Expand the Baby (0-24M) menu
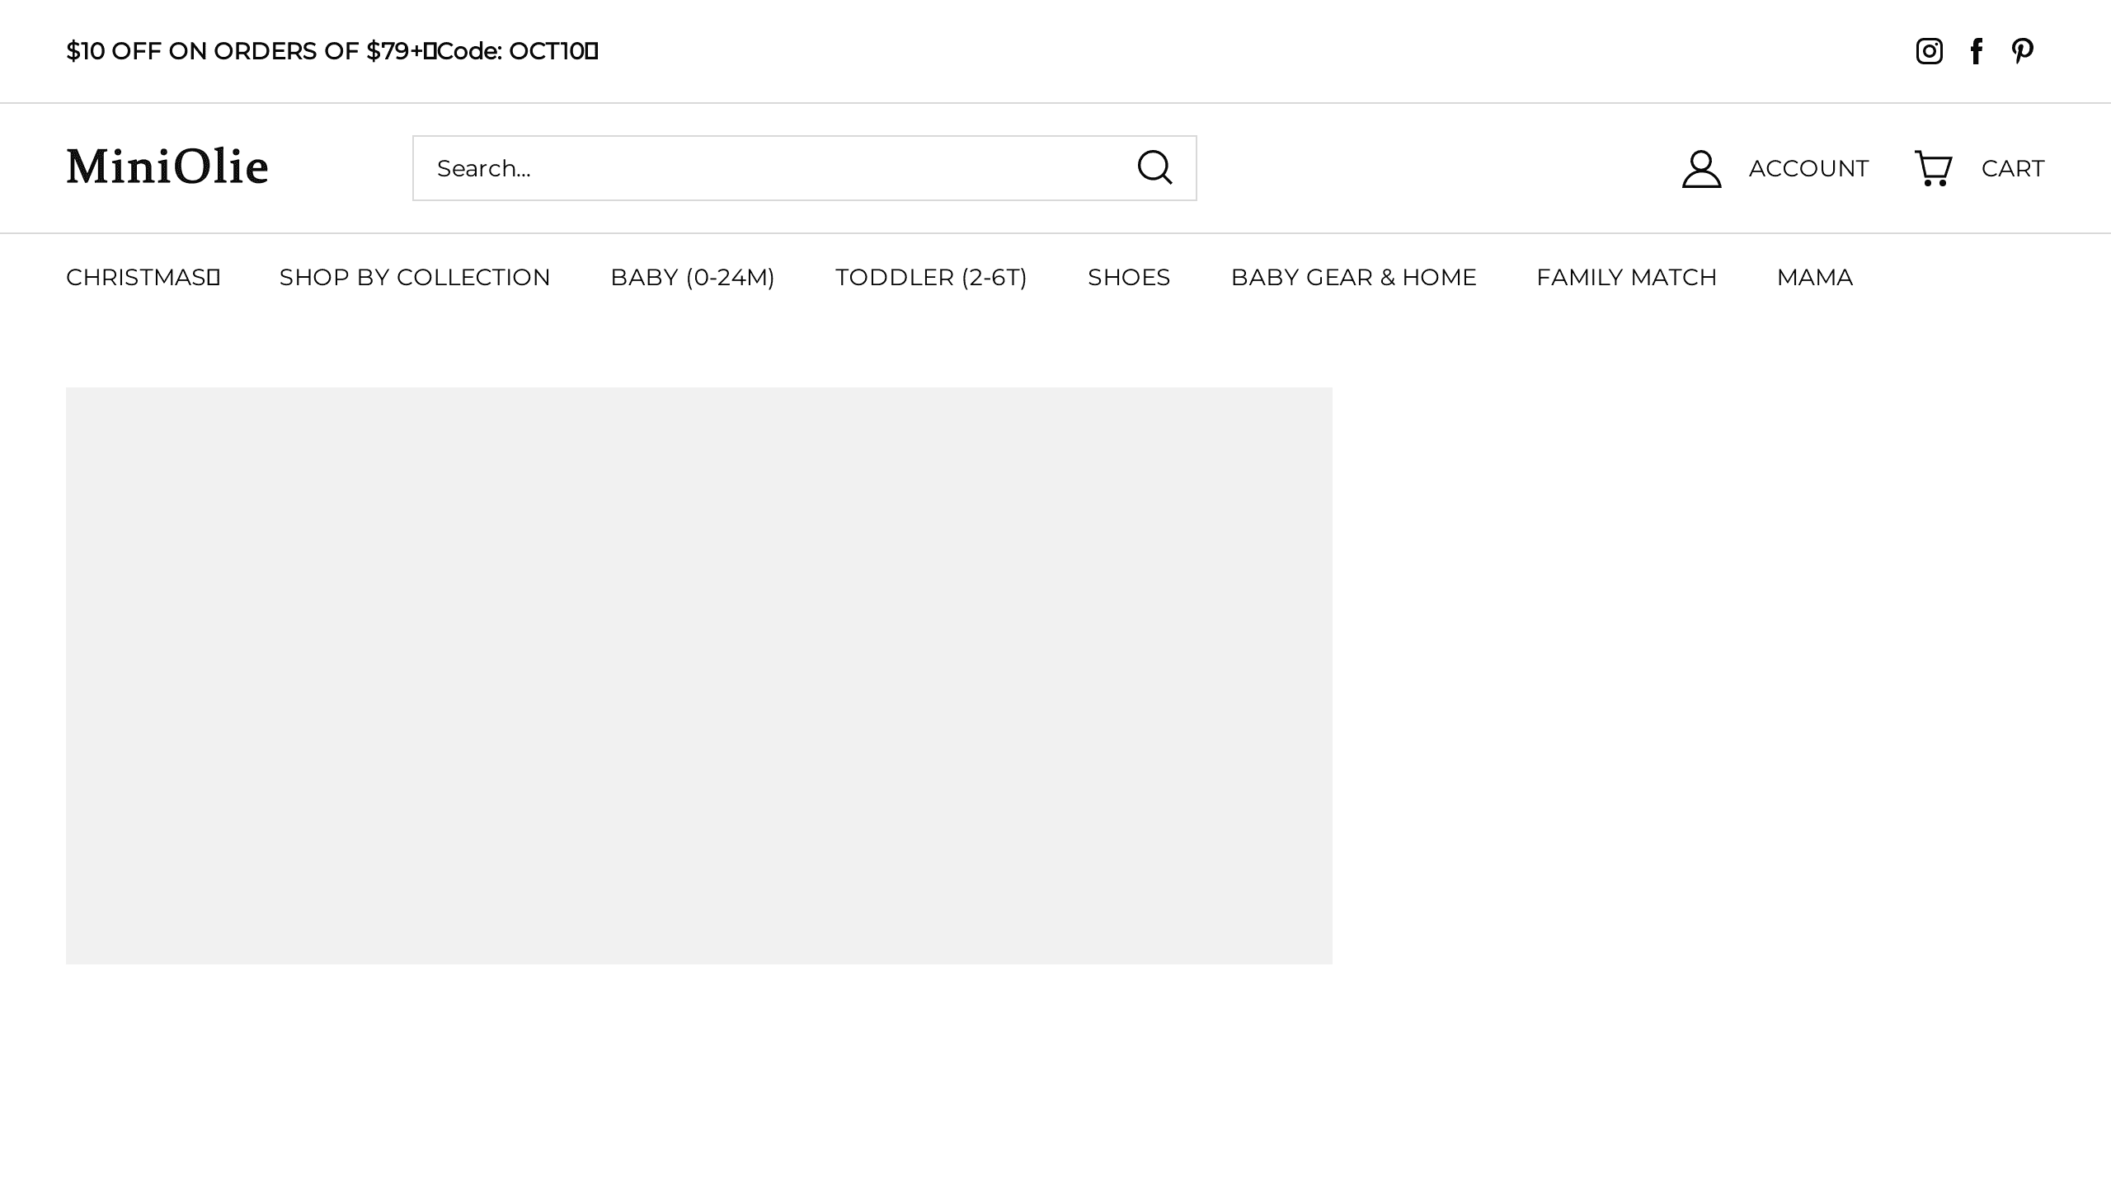This screenshot has width=2111, height=1187. click(x=693, y=277)
